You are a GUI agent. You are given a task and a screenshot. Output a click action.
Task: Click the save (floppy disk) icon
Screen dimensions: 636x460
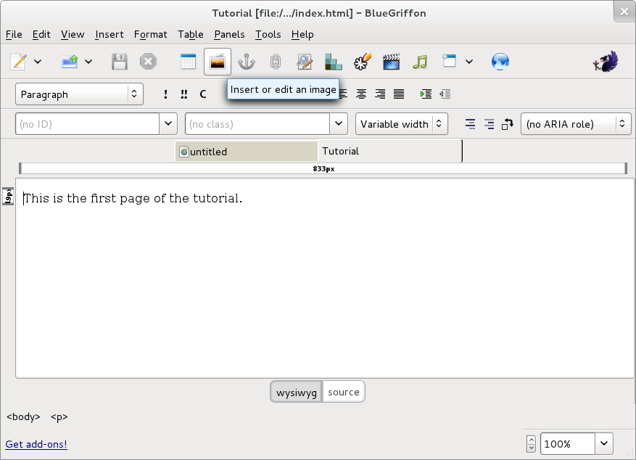tap(120, 62)
